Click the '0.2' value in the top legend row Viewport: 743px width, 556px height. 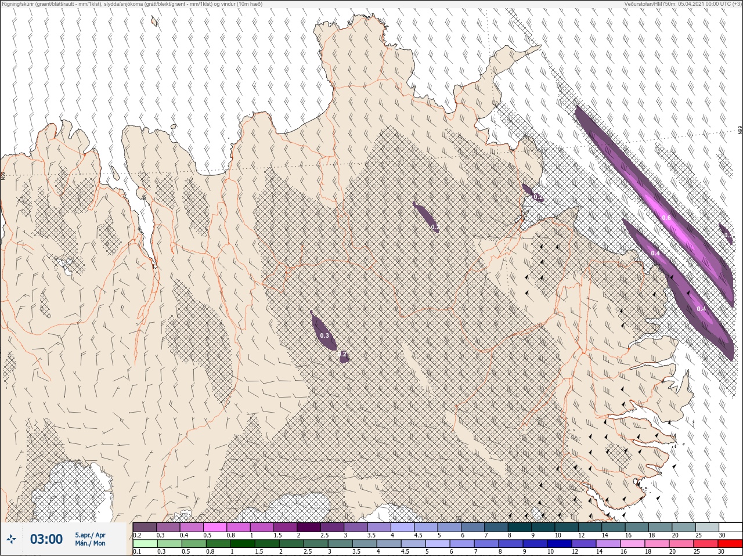point(137,536)
